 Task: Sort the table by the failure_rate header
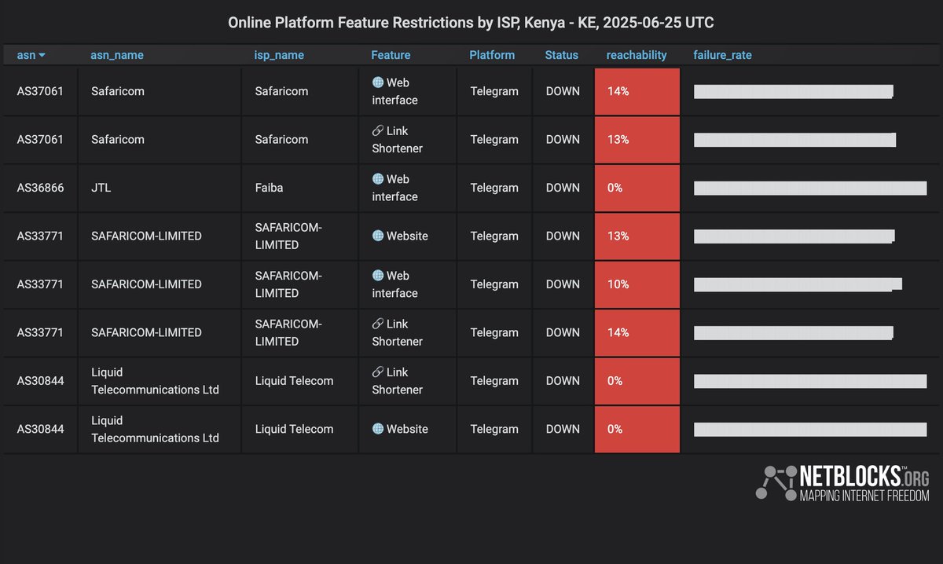click(x=722, y=55)
